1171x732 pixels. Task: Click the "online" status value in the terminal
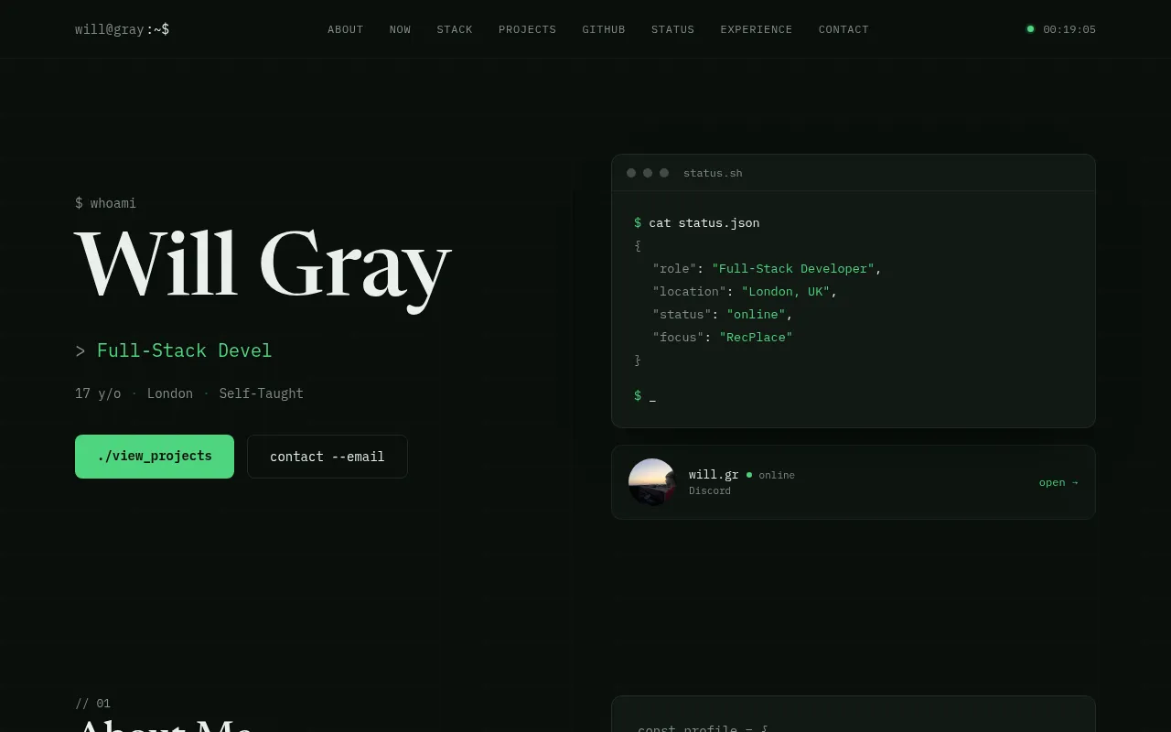[757, 314]
